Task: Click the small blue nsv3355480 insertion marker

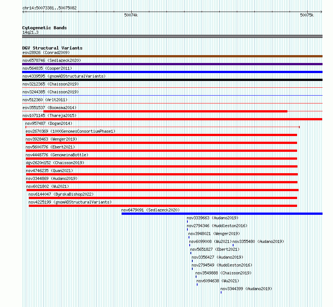Action: [233, 245]
